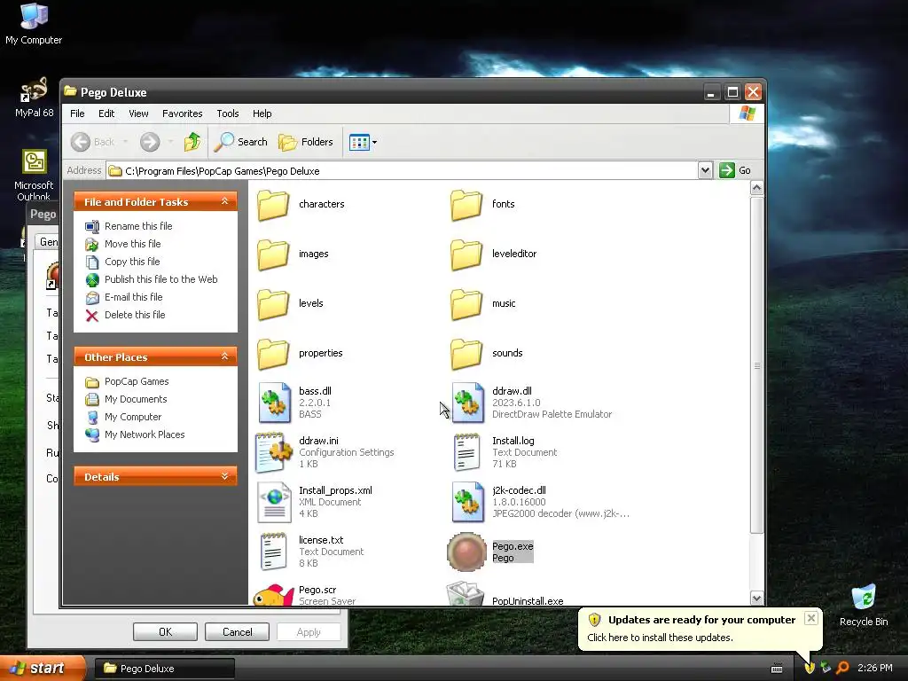Select the leveleditor folder icon
This screenshot has width=908, height=681.
pyautogui.click(x=466, y=254)
